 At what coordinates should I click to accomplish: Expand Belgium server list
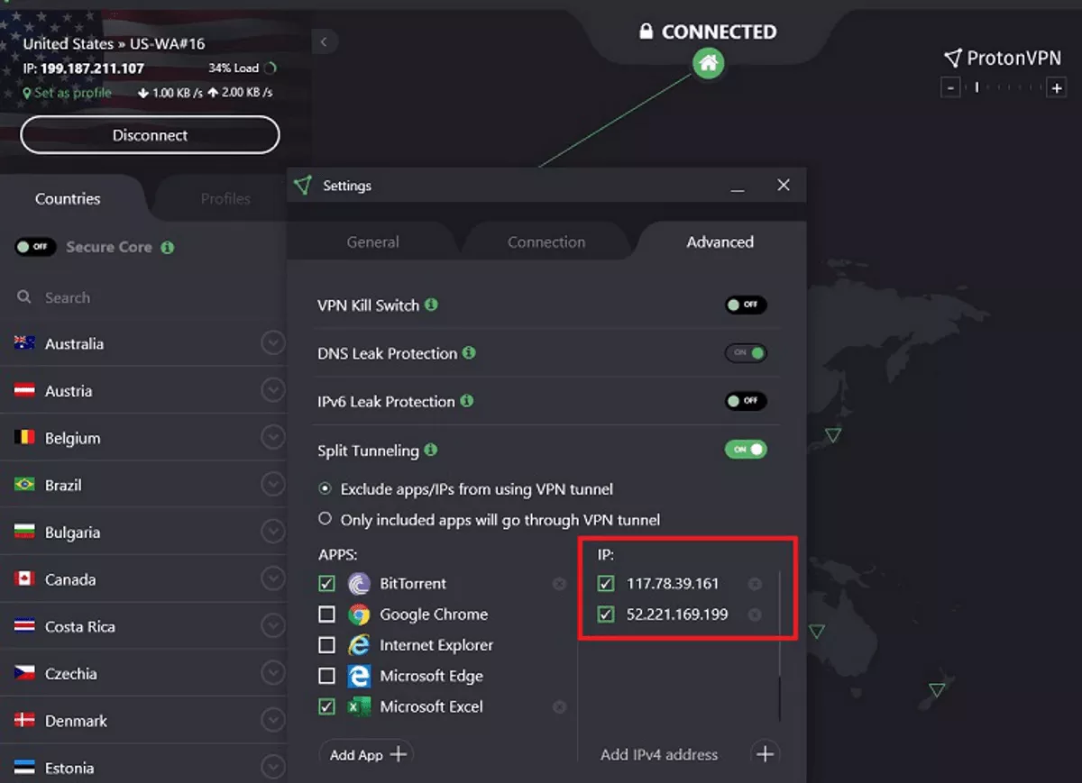point(272,438)
